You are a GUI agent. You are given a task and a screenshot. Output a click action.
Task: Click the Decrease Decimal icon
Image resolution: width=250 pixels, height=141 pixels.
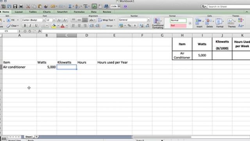pos(147,25)
